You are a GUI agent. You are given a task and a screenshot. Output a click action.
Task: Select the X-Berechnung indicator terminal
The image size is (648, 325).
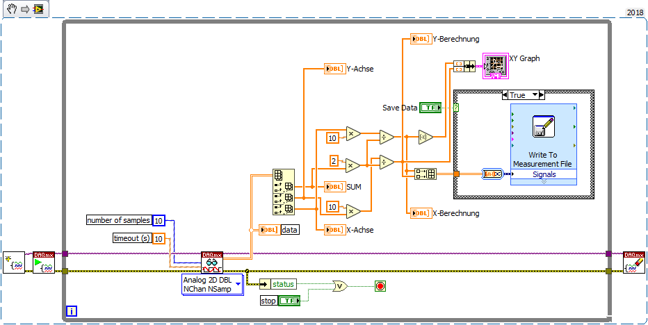(421, 213)
